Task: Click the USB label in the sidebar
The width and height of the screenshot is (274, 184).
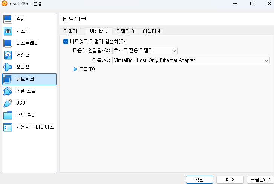Action: 21,103
